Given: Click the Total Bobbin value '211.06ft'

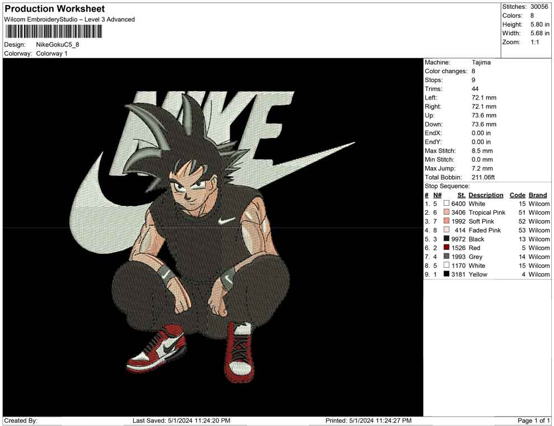Looking at the screenshot, I should click(x=483, y=177).
